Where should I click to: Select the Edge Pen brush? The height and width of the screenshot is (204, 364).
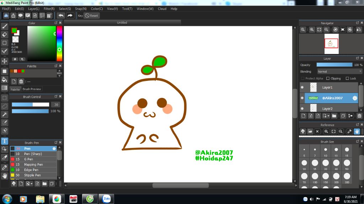tap(33, 170)
